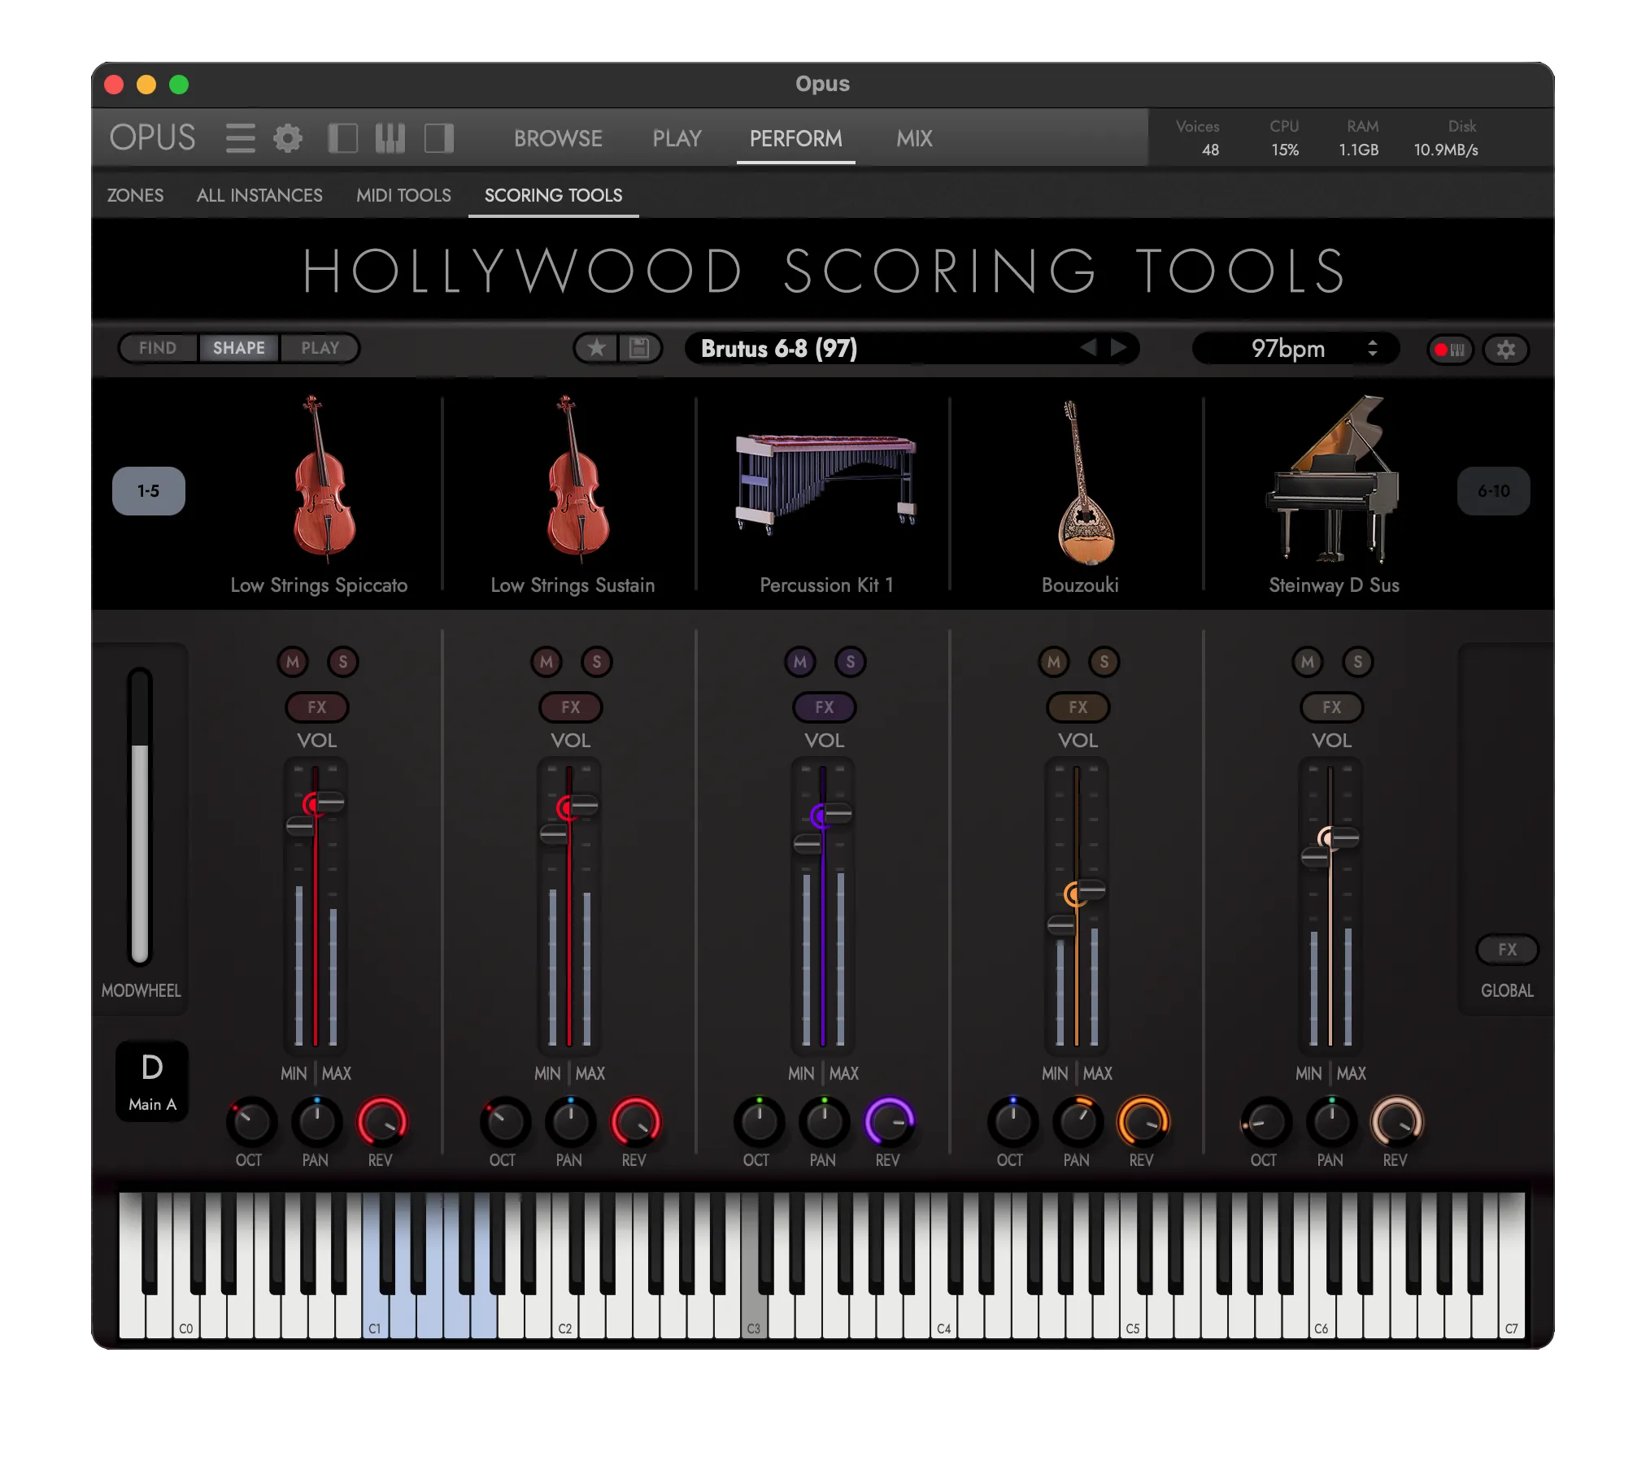Show instrument slots 6-10
1646x1470 pixels.
[1493, 491]
